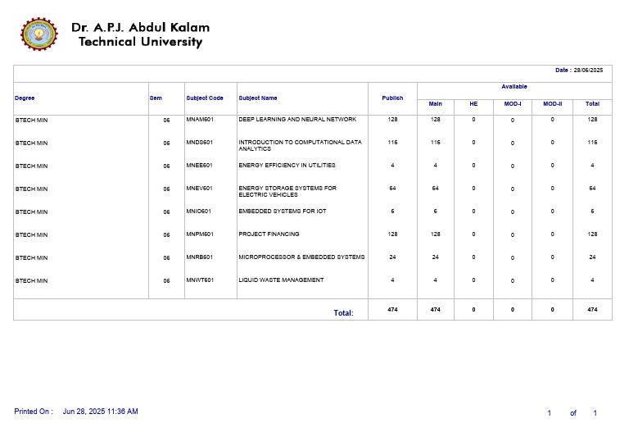Image resolution: width=629 pixels, height=446 pixels.
Task: Click the Date : label
Action: tap(563, 71)
